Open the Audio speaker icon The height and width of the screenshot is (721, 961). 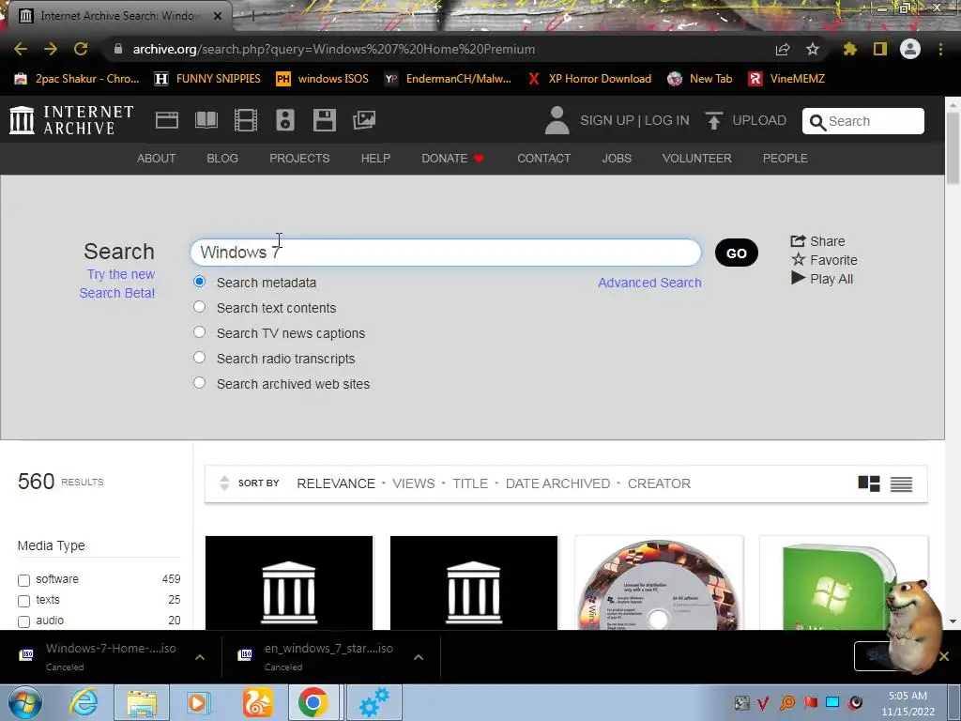click(x=285, y=120)
